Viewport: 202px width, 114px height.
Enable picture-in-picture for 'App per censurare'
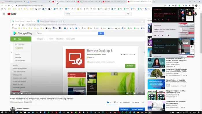tap(168, 51)
